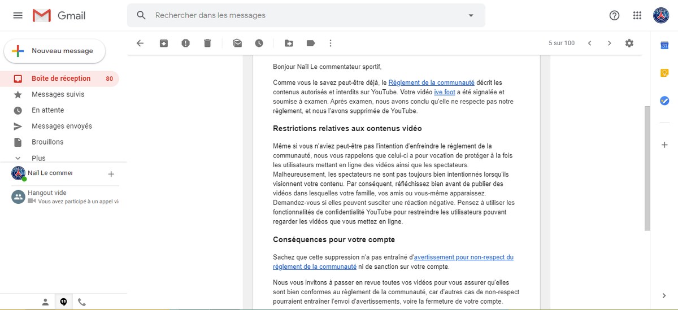Apply a label to this message
This screenshot has height=310, width=678.
tap(310, 43)
